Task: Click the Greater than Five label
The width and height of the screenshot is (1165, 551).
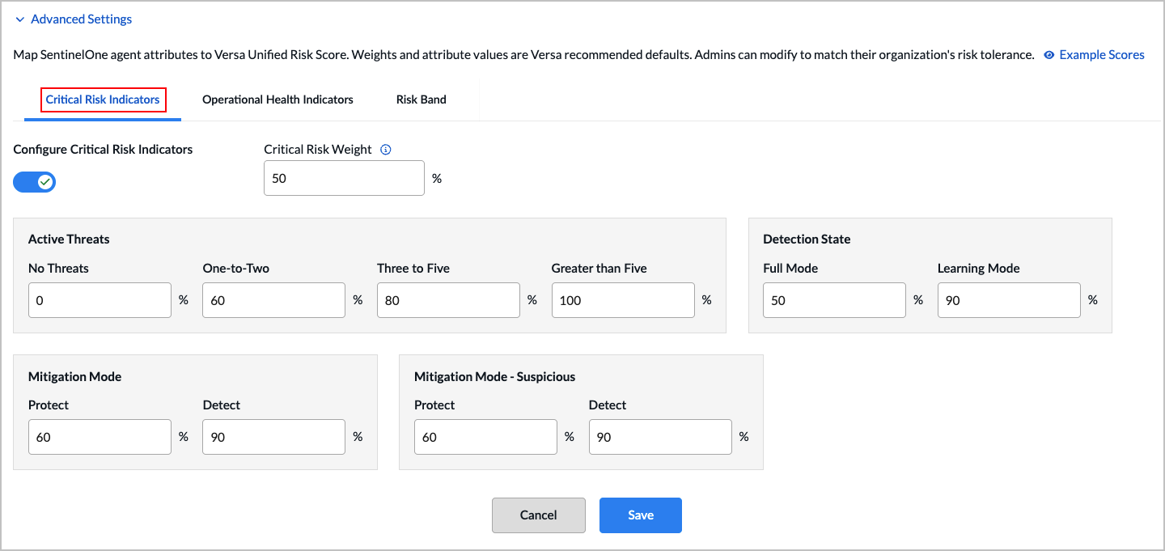Action: tap(599, 269)
